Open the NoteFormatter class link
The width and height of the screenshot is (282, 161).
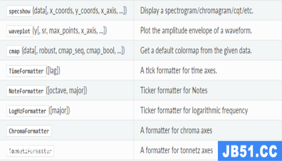[26, 91]
